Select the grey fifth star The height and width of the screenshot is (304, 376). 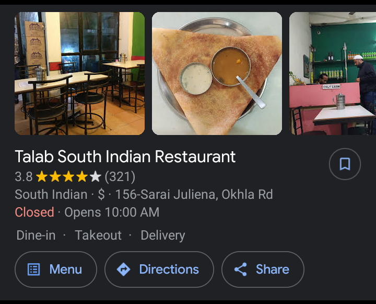tap(96, 176)
